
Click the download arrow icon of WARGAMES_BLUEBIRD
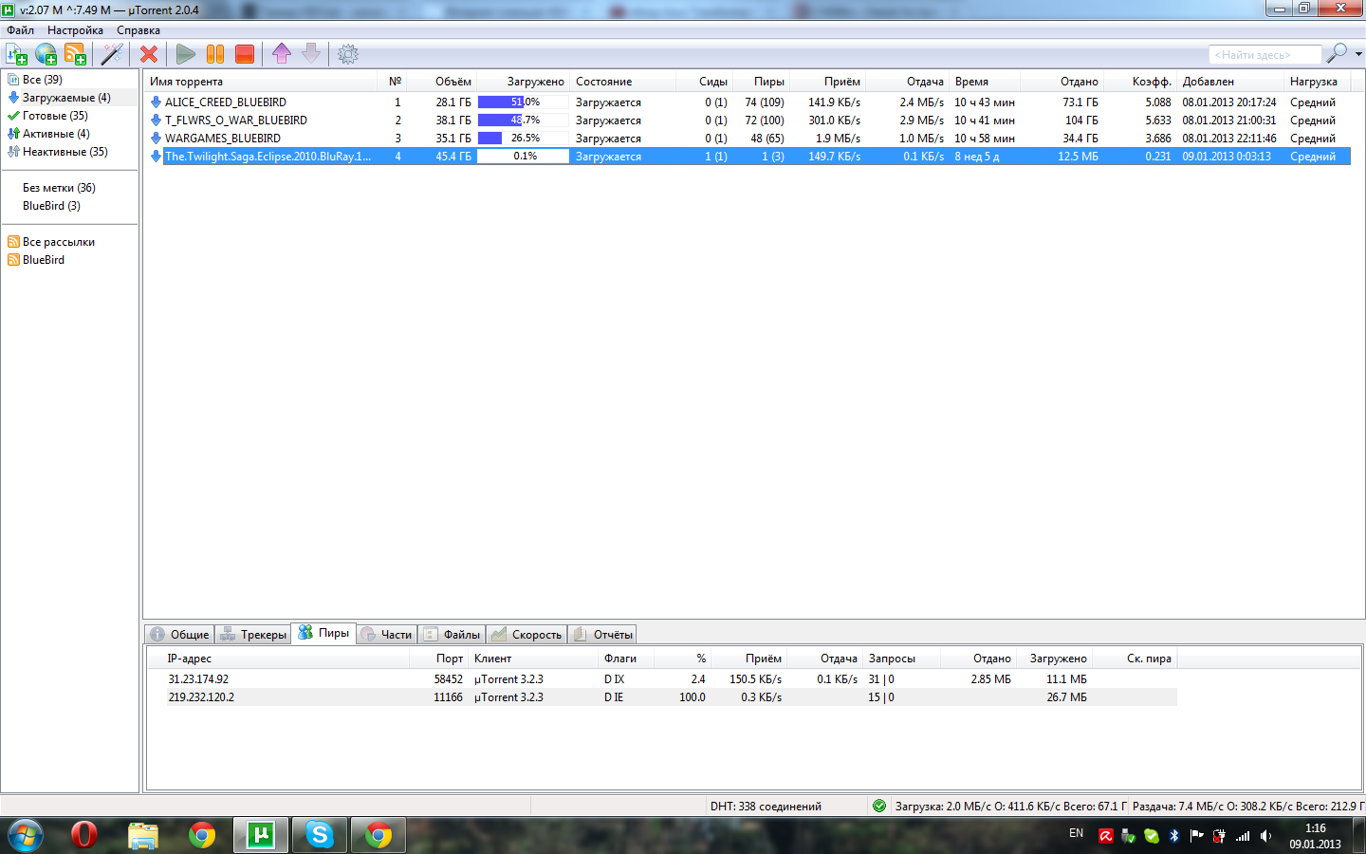[156, 139]
